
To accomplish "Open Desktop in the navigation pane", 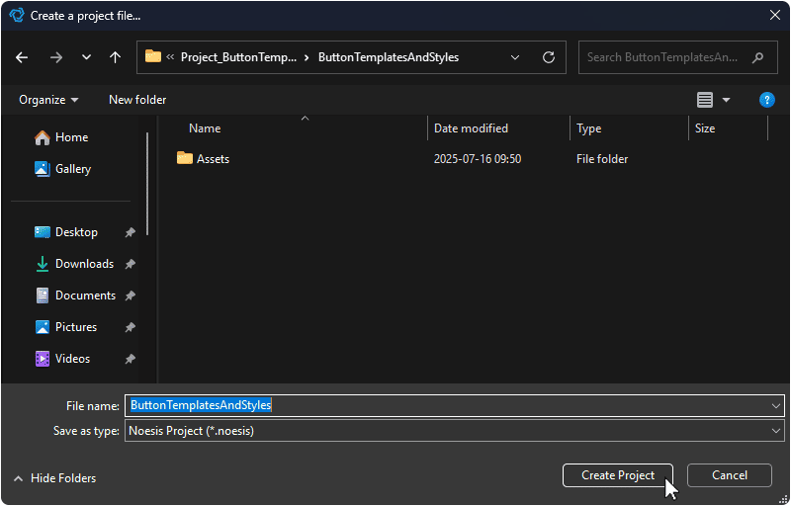I will pyautogui.click(x=65, y=232).
